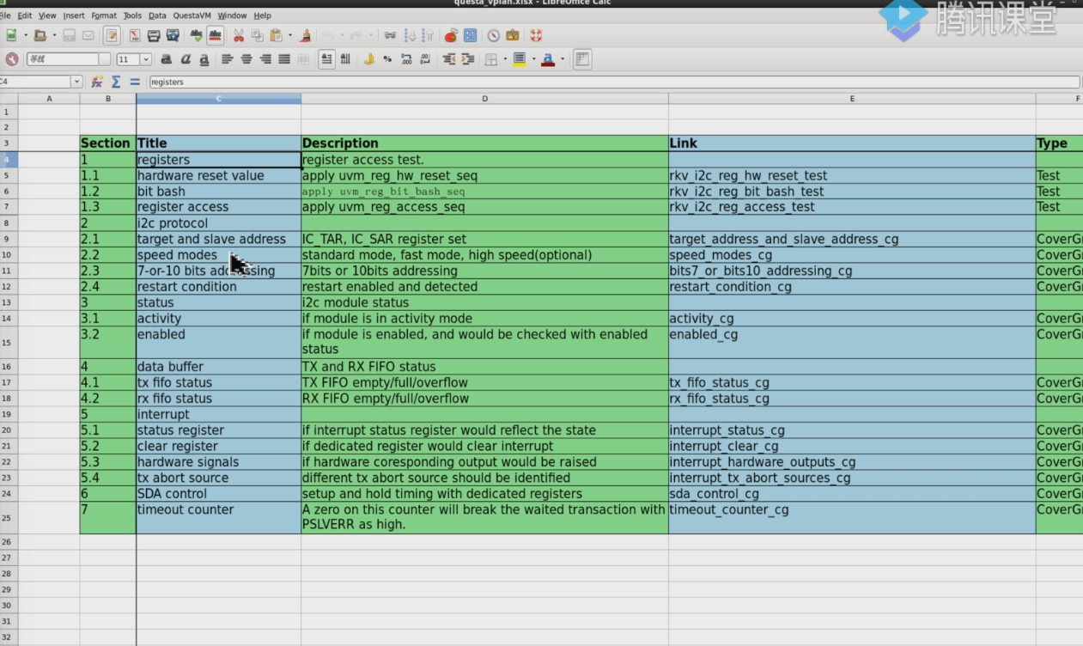Open the Font Size dropdown
1083x646 pixels.
tap(145, 59)
